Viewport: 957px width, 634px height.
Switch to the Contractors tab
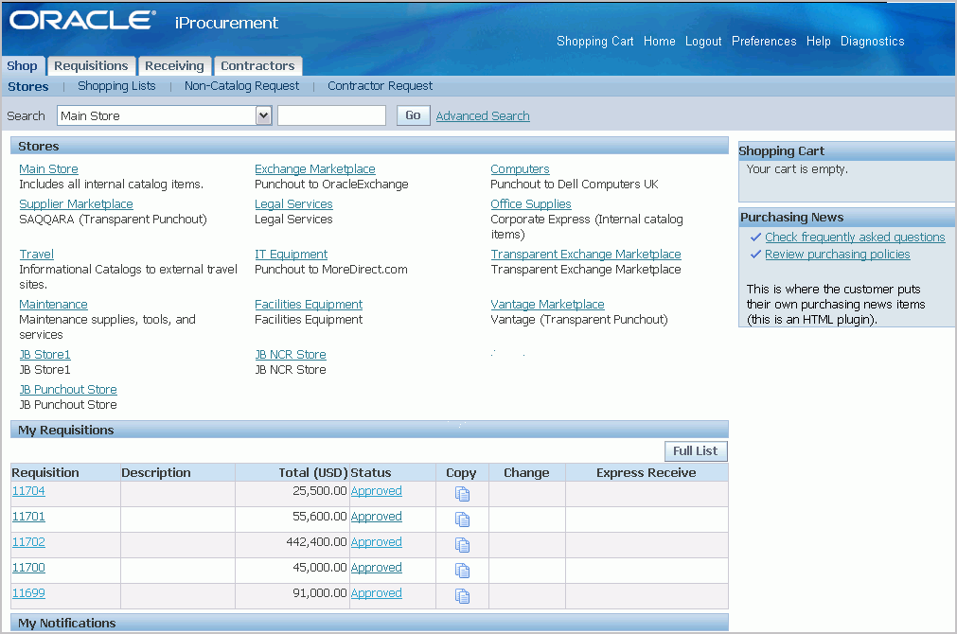tap(257, 66)
